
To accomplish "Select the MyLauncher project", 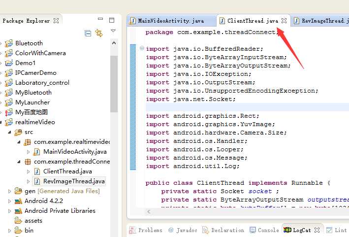I will point(32,102).
